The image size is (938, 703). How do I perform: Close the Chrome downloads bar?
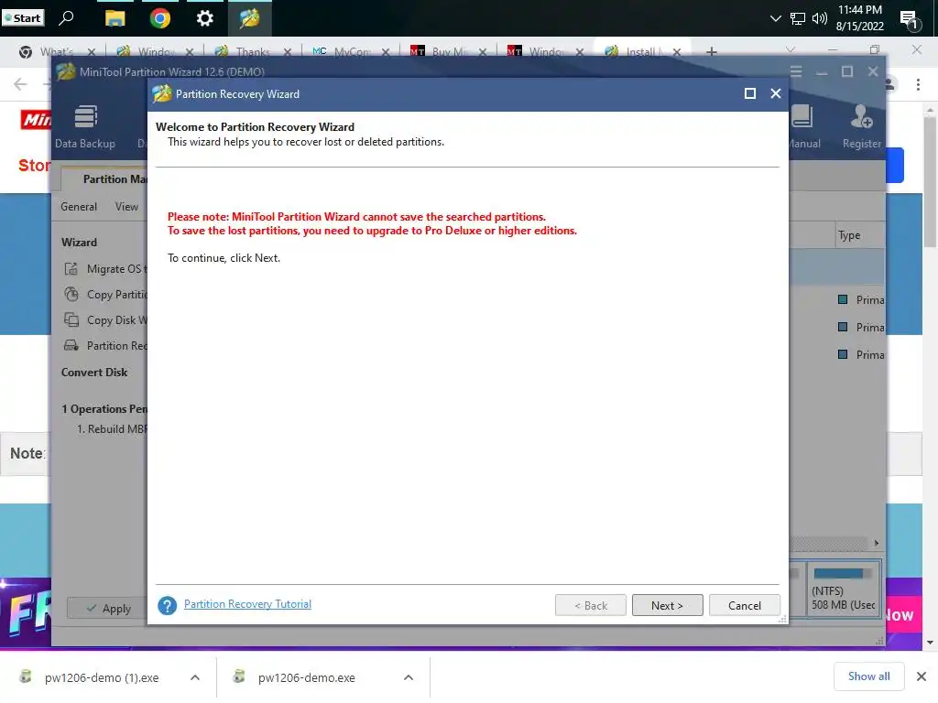pos(922,676)
